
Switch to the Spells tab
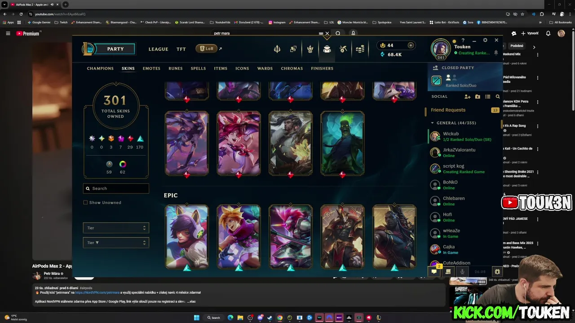(198, 68)
